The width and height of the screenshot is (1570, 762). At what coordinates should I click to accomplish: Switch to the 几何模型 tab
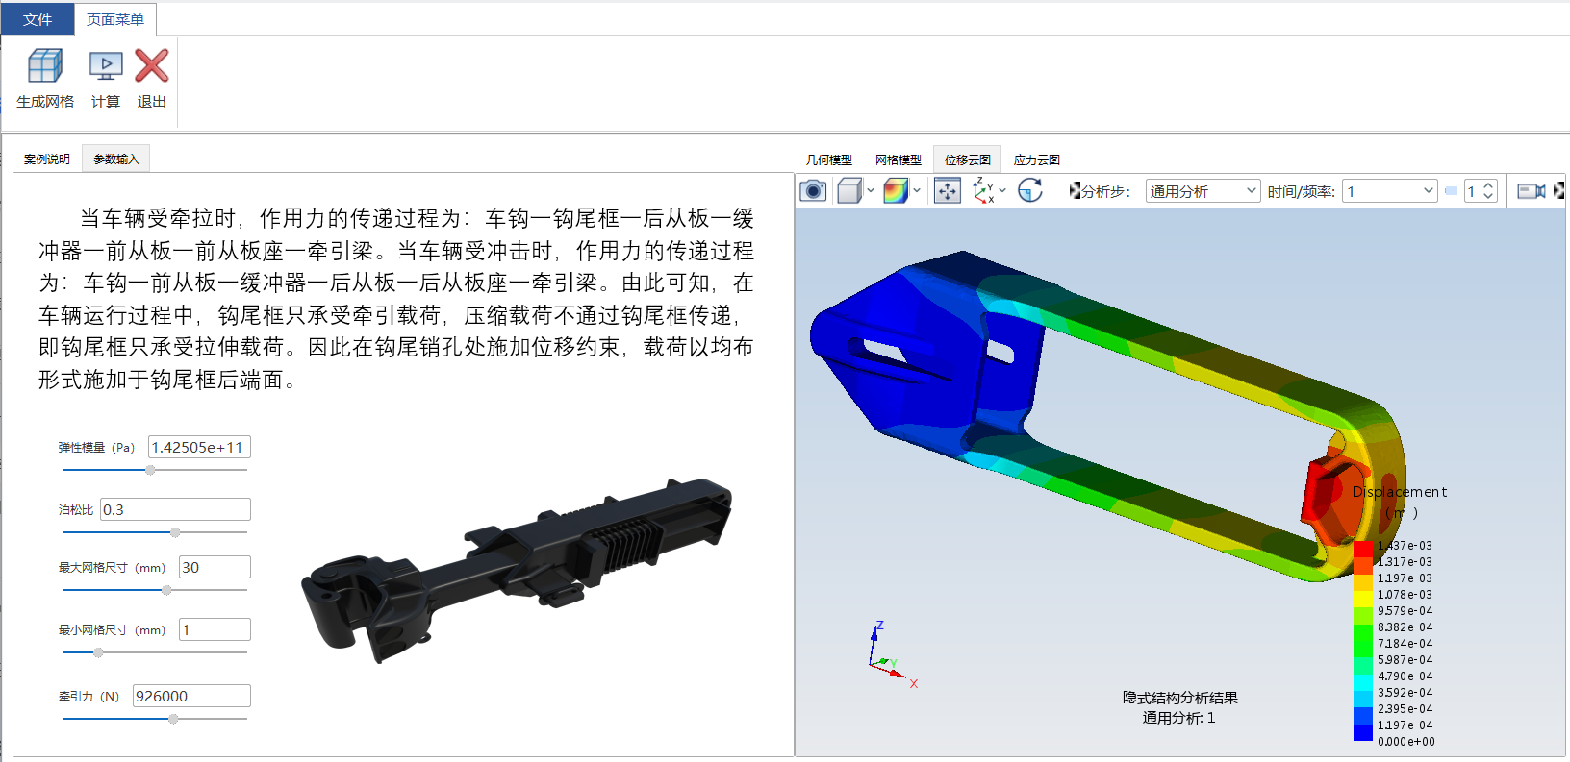click(829, 160)
